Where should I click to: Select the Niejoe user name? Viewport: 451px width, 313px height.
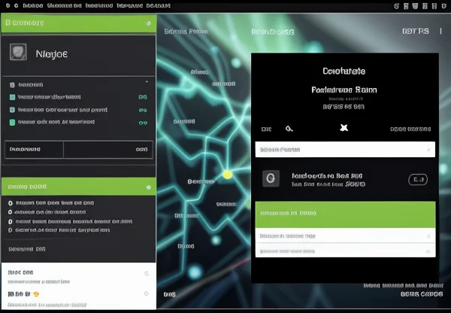[x=52, y=54]
